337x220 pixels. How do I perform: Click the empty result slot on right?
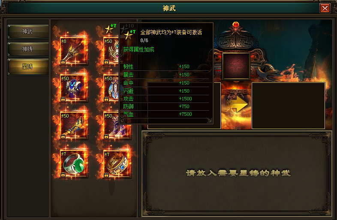(288, 105)
